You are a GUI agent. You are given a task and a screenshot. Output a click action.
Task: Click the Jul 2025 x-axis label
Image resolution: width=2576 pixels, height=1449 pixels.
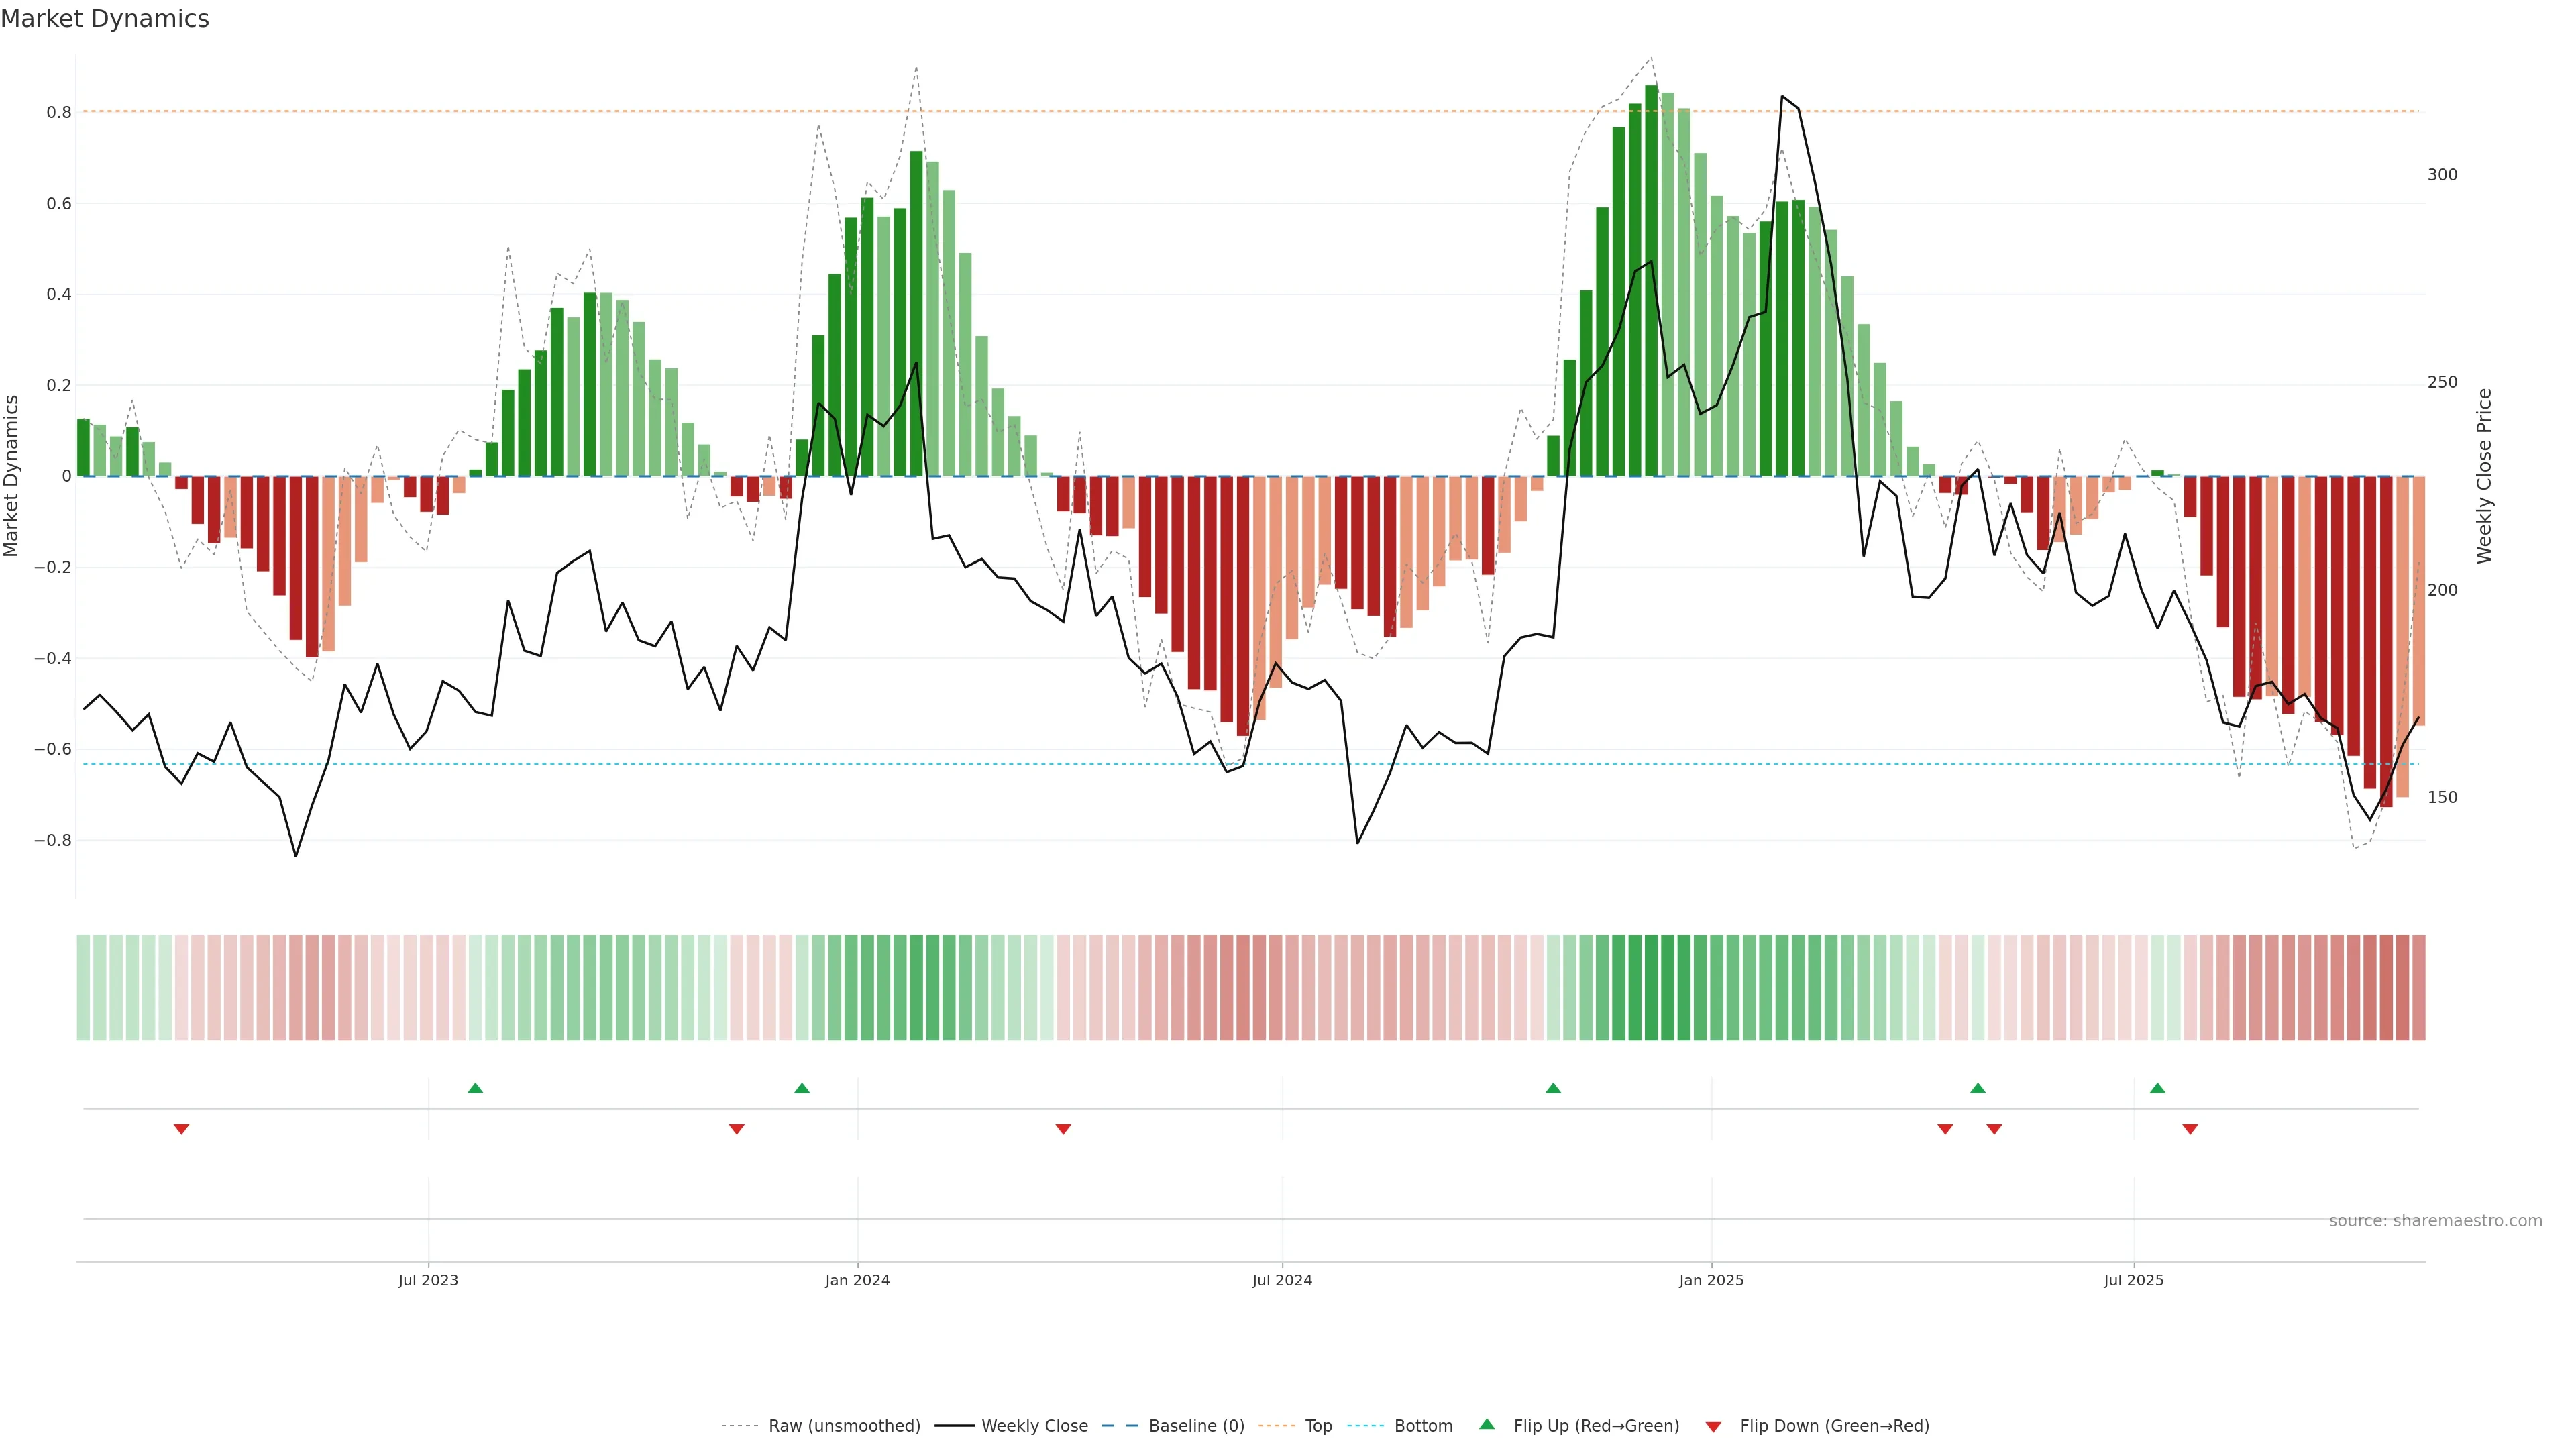2133,1280
